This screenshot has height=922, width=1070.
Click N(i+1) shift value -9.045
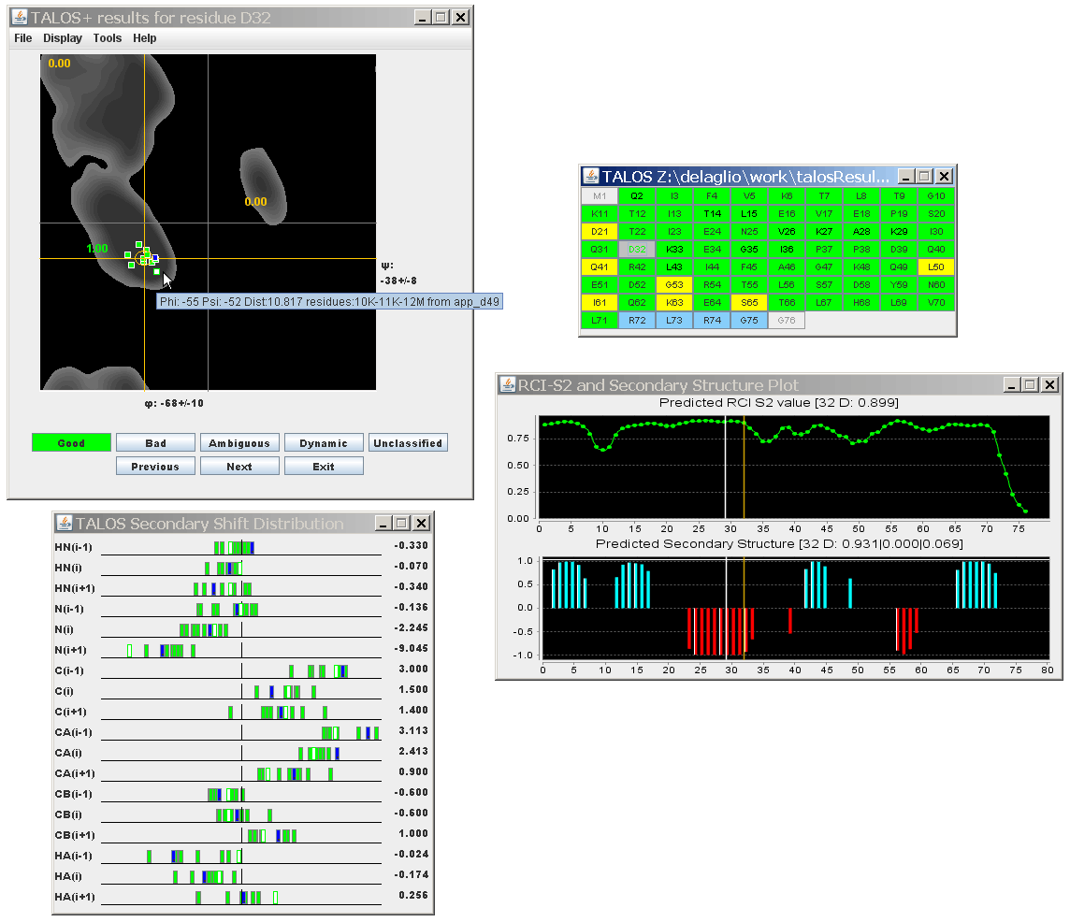[x=411, y=648]
